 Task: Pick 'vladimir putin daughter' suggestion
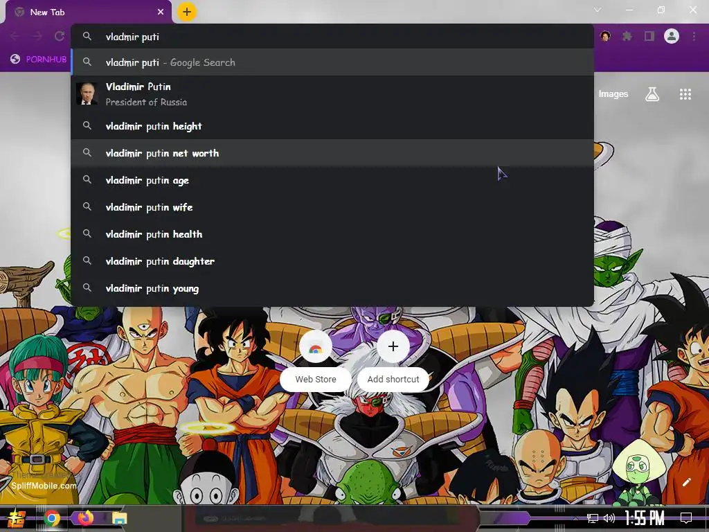point(332,261)
